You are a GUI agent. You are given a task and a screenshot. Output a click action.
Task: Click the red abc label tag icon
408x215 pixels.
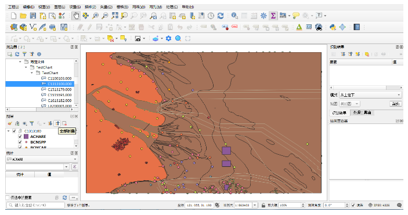point(234,27)
